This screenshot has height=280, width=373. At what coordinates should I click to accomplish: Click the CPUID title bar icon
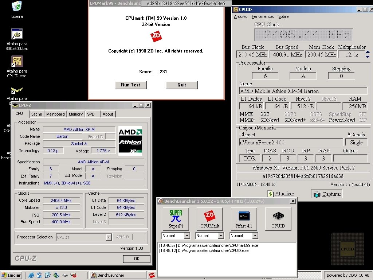[x=236, y=9]
